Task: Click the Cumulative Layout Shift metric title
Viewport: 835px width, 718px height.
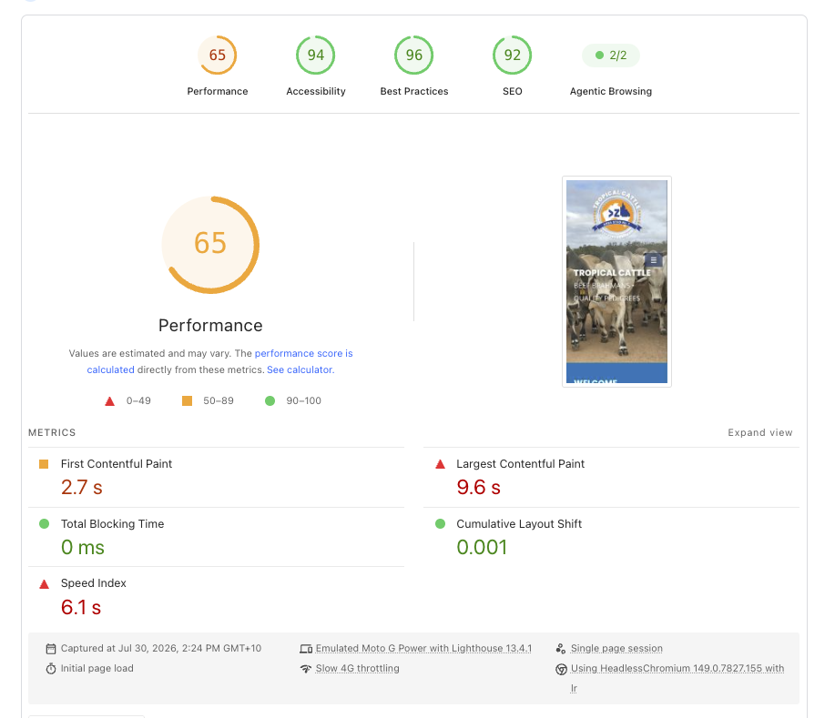Action: click(x=519, y=524)
